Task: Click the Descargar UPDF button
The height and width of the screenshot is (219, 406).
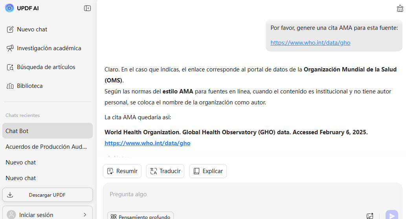Action: pyautogui.click(x=48, y=195)
